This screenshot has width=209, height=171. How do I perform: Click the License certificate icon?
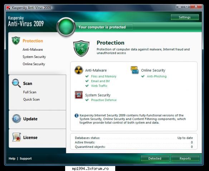coord(16,137)
